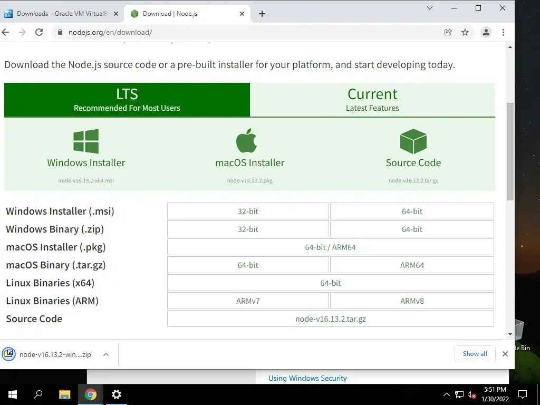
Task: Click the page vertical scrollbar thumb
Action: pos(510,151)
